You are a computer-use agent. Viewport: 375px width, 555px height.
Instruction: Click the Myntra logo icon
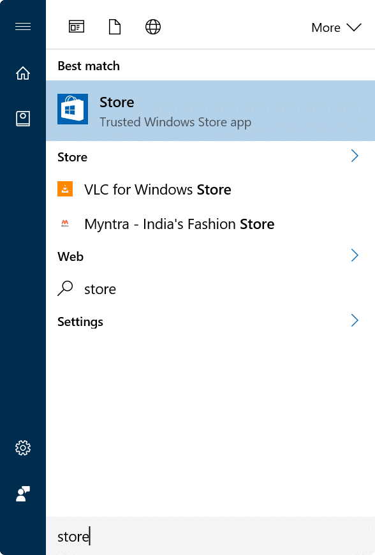coord(65,223)
